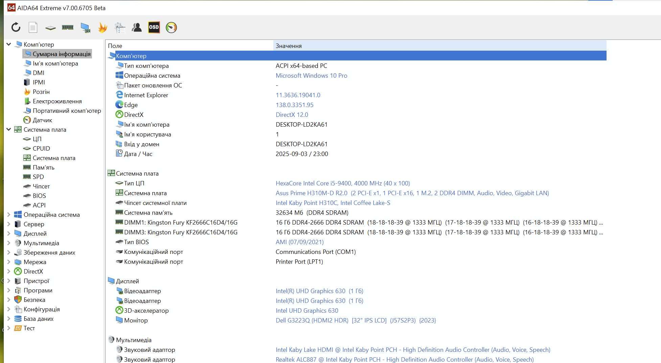Select the DIMM1: Kingston Fury row

(x=357, y=223)
